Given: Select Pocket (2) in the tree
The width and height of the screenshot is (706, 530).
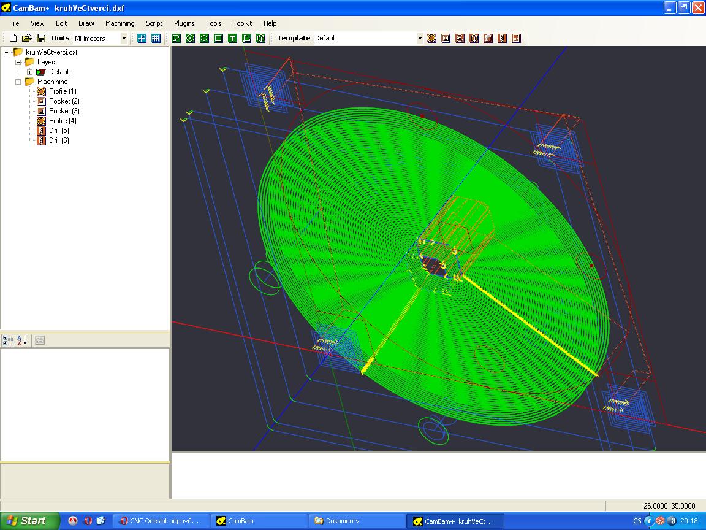Looking at the screenshot, I should [64, 101].
